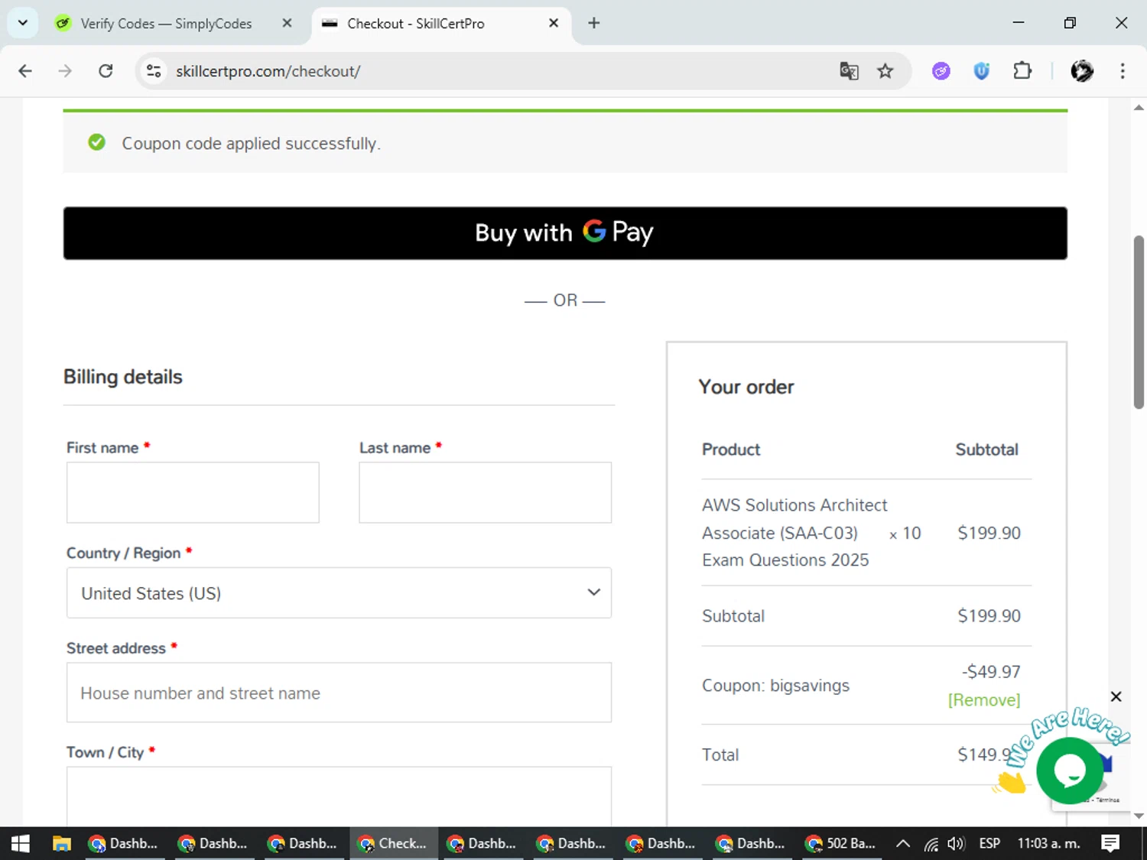Open the network Wi-Fi tray icon
The width and height of the screenshot is (1147, 860).
point(931,843)
